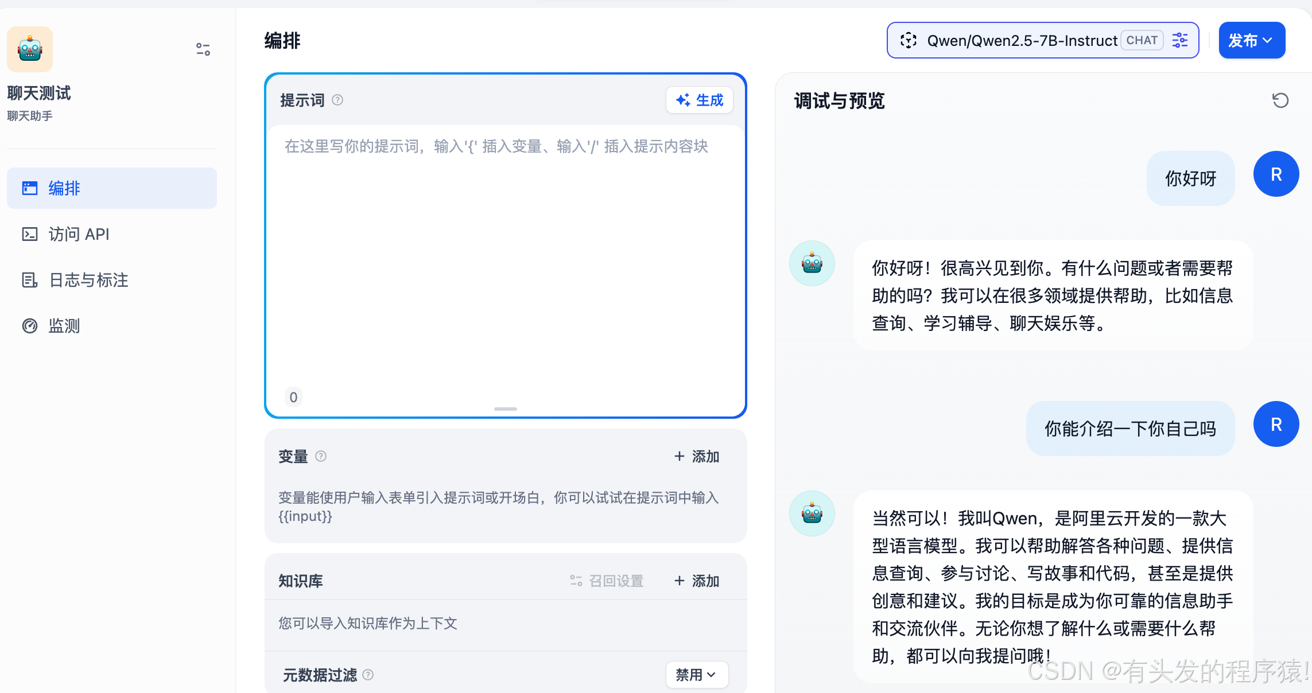
Task: Open app settings sliders icon in sidebar
Action: pos(203,49)
